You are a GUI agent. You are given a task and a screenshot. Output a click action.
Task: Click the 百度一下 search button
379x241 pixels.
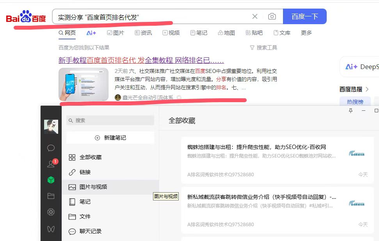coord(304,16)
